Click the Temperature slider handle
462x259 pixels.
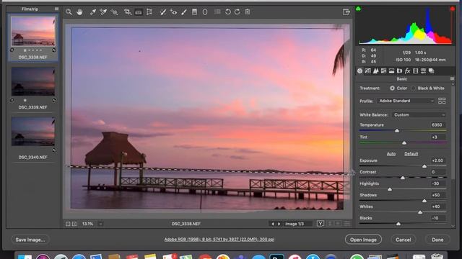pos(397,131)
